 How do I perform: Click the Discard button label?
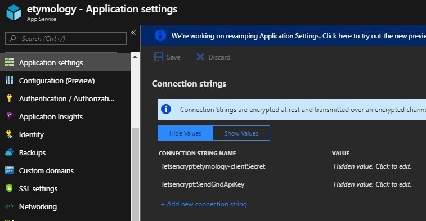pos(219,57)
